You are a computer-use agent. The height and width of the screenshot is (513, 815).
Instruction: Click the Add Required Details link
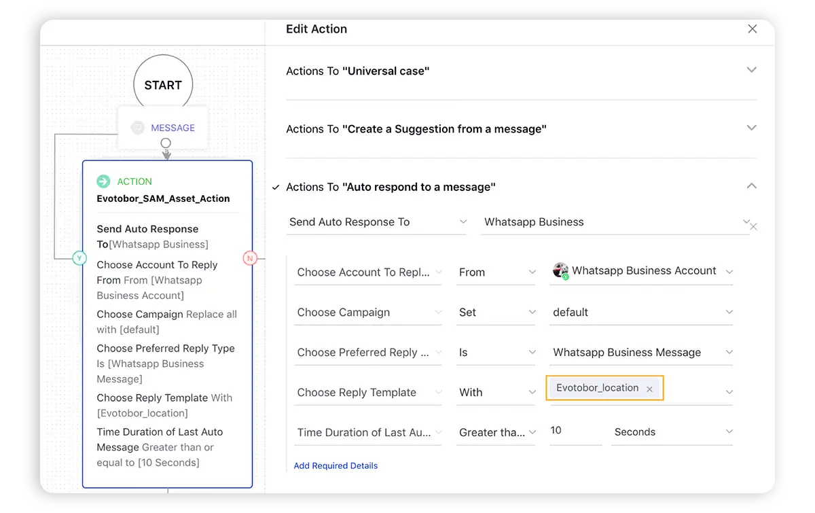336,465
